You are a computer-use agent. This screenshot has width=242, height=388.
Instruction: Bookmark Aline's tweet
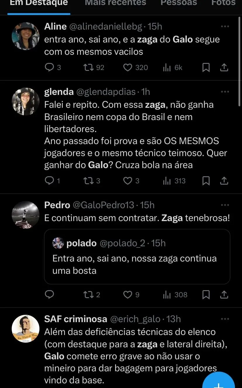click(x=206, y=68)
